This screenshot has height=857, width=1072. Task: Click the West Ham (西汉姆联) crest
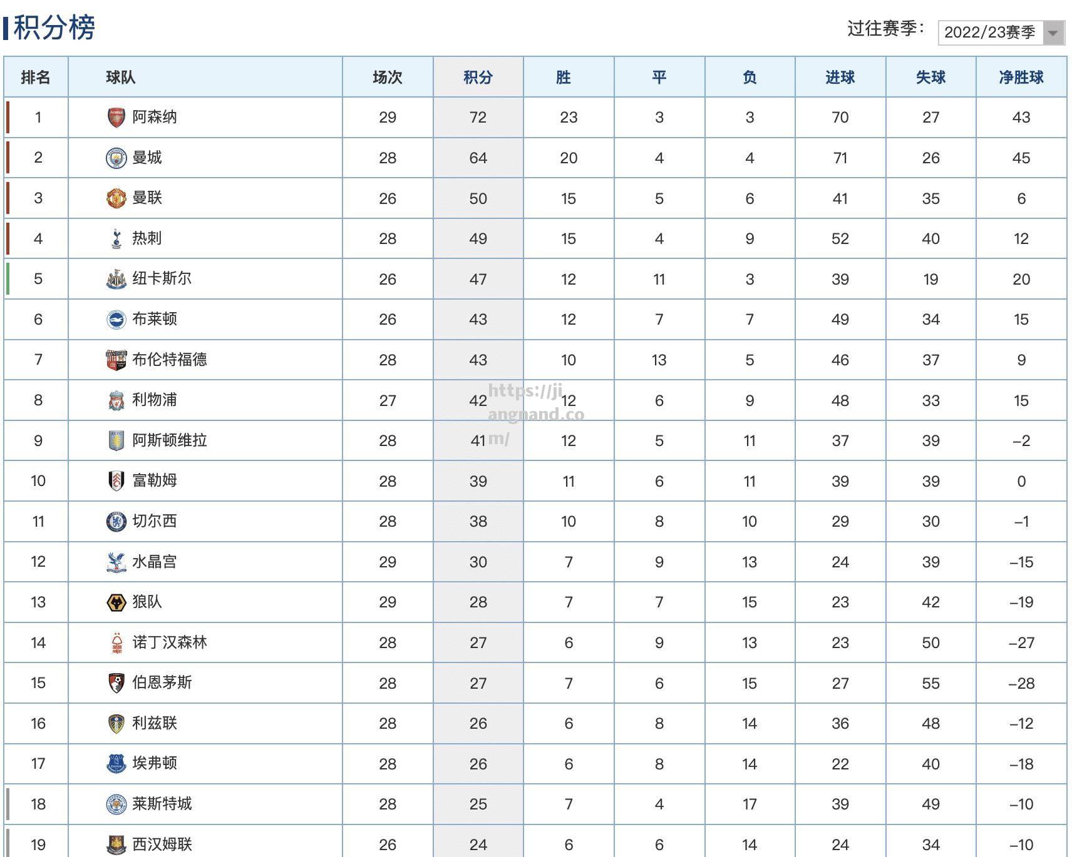(x=116, y=844)
